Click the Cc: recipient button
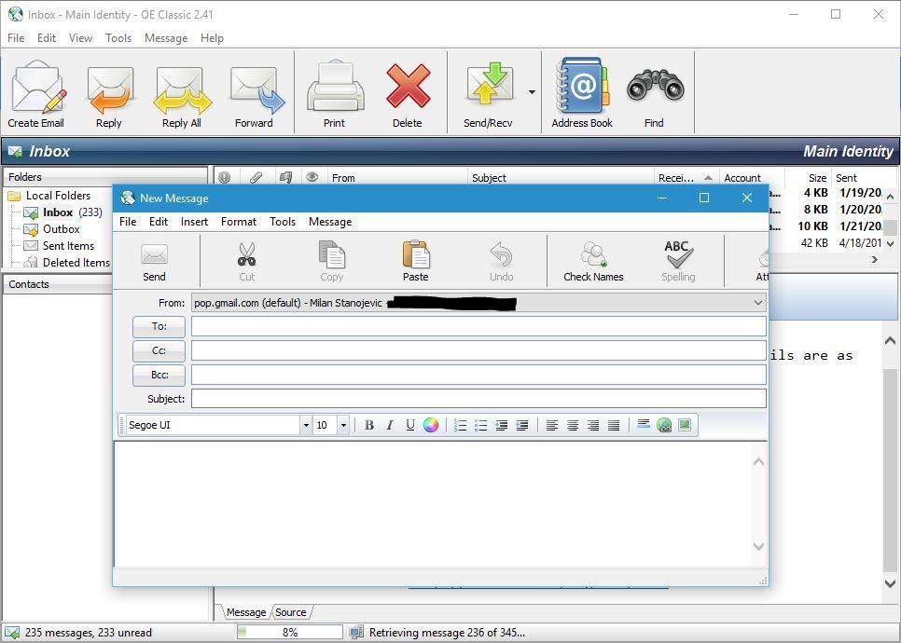The width and height of the screenshot is (901, 643). [159, 350]
